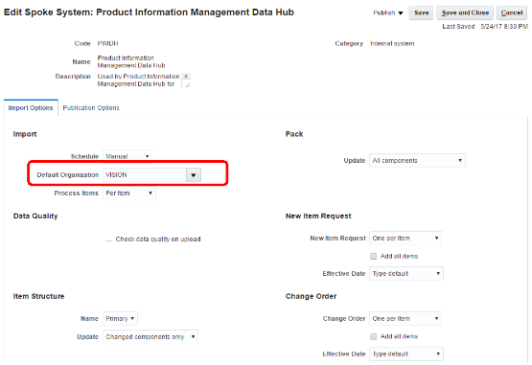Click the Category value Internal system
The height and width of the screenshot is (365, 532).
[392, 43]
